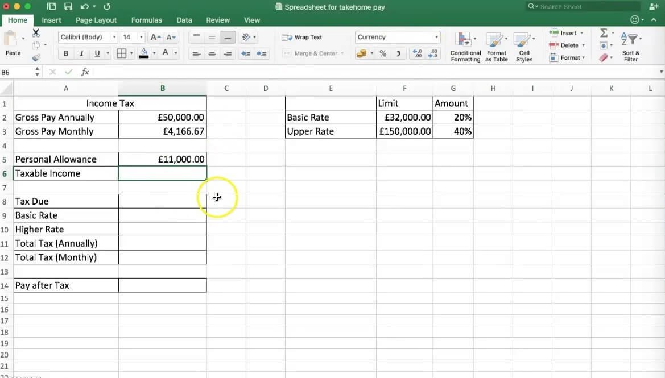Open the Borders tool

121,53
